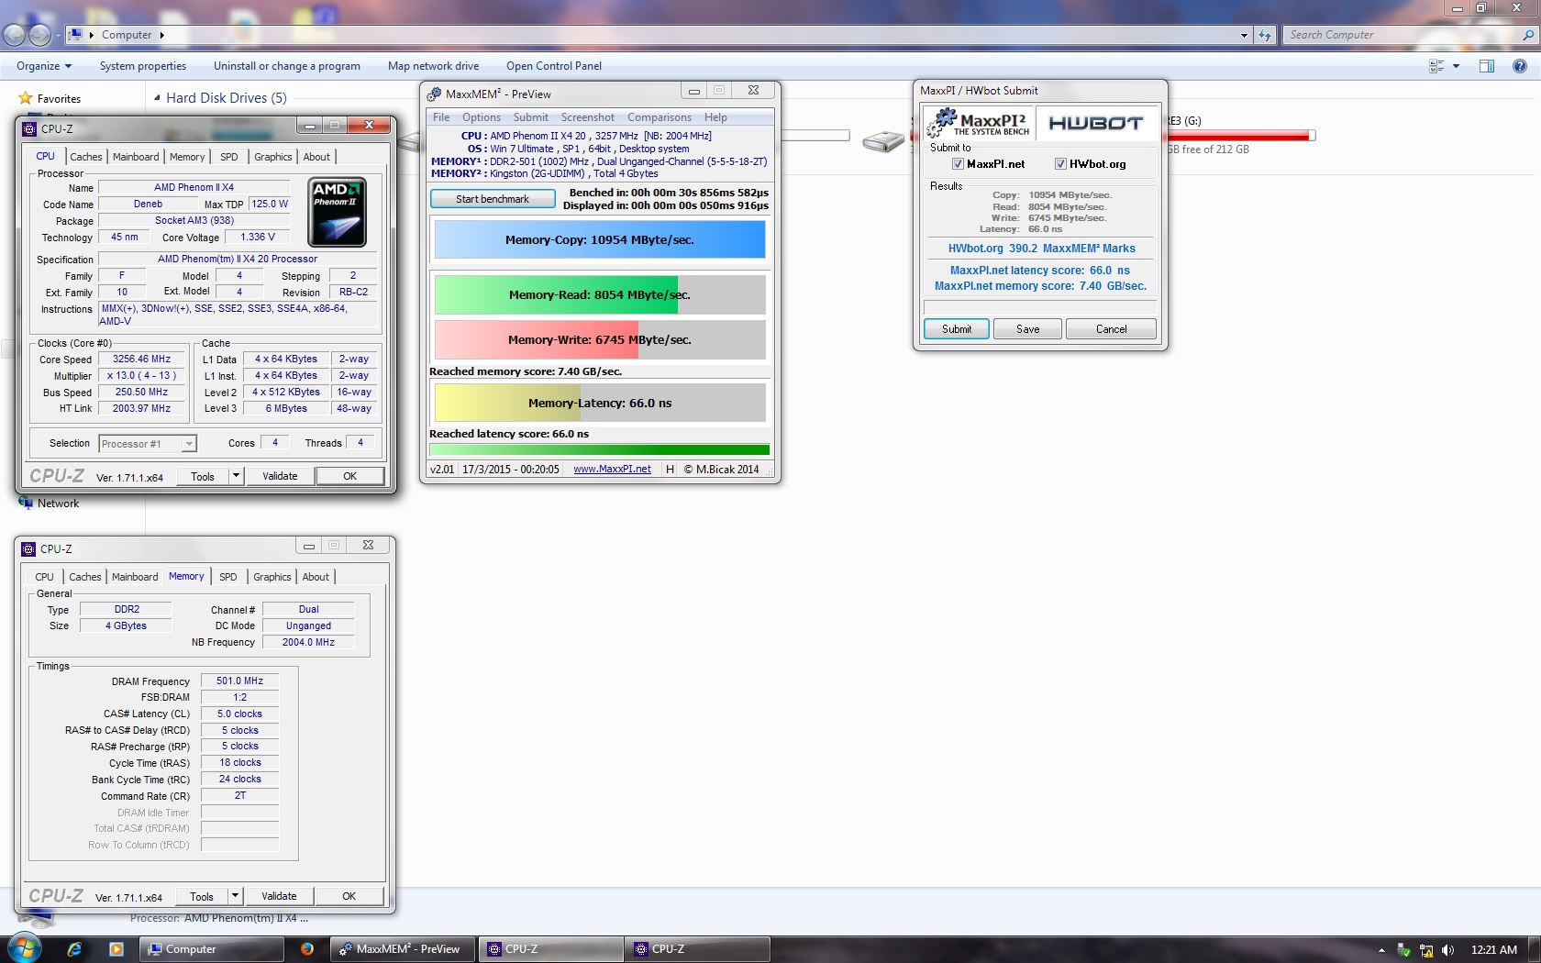
Task: Uncheck the MaxxPI.net submit checkbox
Action: [958, 164]
